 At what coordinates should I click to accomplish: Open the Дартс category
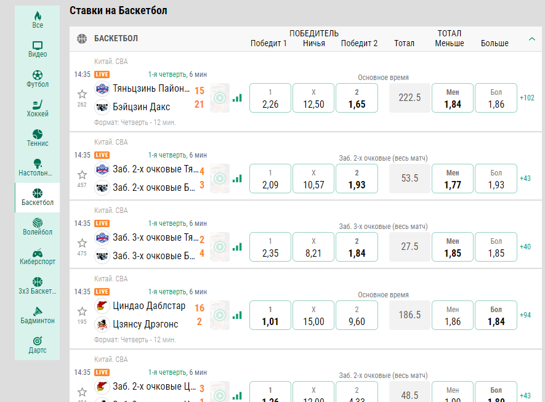(38, 345)
